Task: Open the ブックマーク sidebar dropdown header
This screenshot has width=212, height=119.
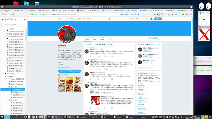Action: coord(9,20)
